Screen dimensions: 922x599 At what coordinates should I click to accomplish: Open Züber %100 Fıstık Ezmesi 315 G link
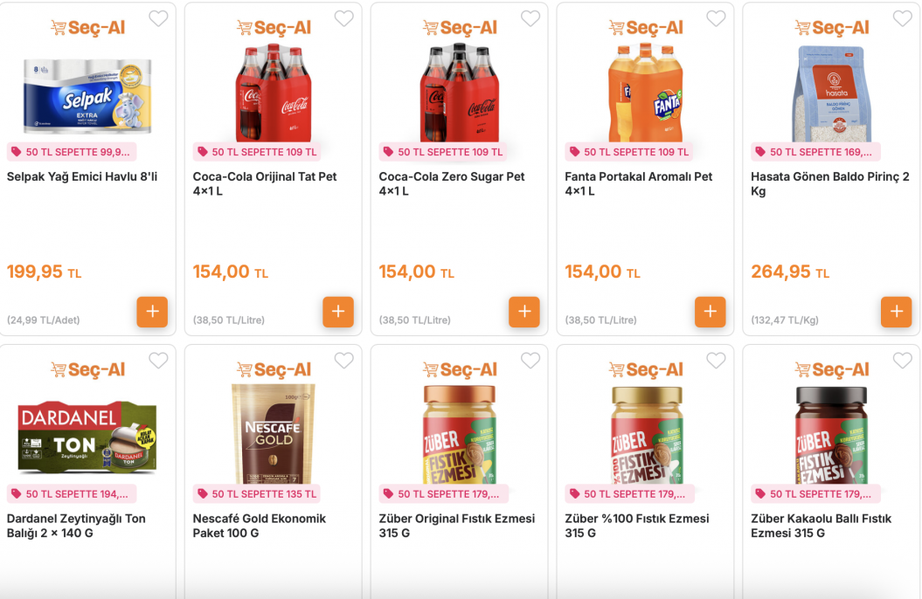(637, 526)
